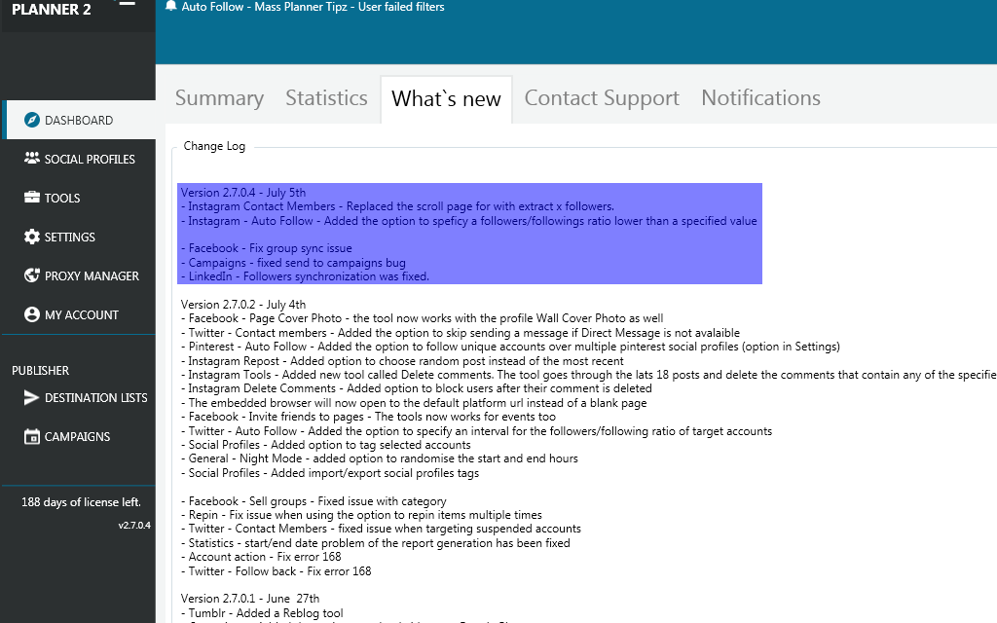Click the Pinterest Auto Follow changelog line
997x623 pixels.
click(510, 347)
